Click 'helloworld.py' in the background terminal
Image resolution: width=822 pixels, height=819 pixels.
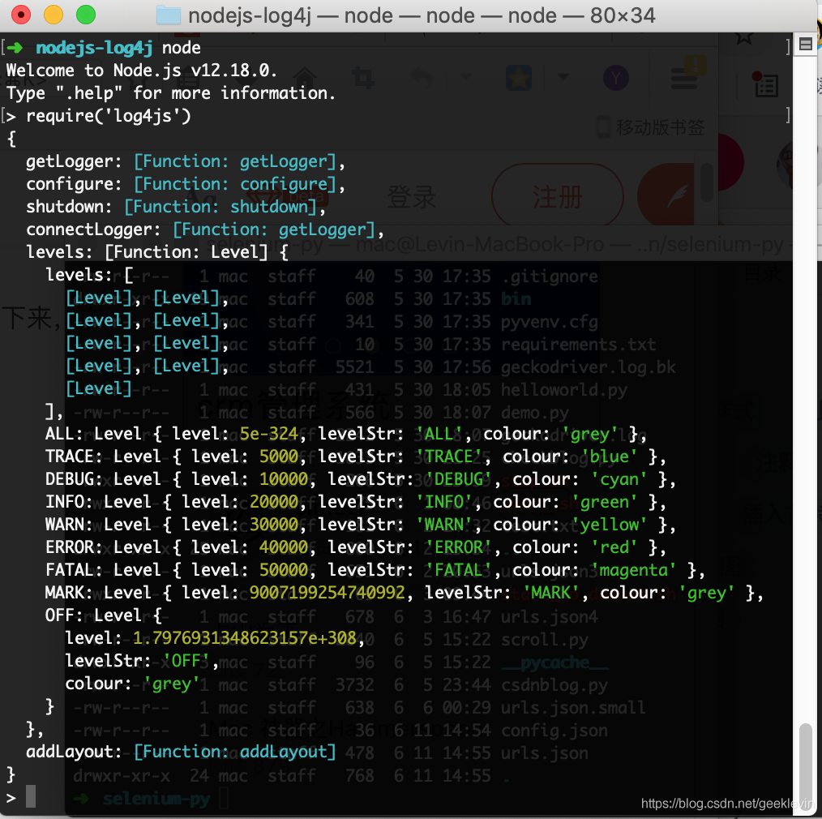563,390
